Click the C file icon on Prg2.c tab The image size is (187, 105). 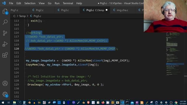tap(33, 10)
